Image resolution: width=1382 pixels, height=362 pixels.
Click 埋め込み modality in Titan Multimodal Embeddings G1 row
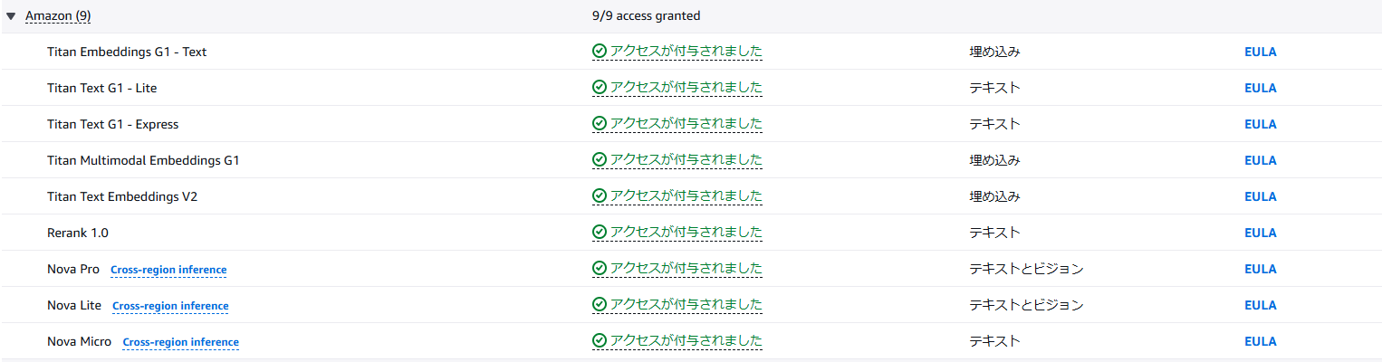tap(994, 160)
